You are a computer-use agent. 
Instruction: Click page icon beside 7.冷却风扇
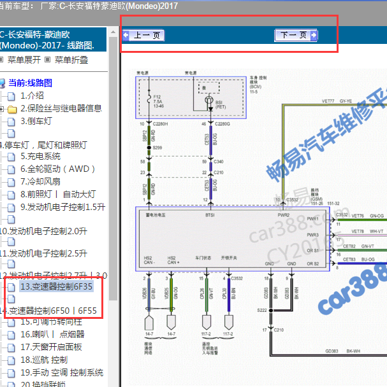pos(11,183)
